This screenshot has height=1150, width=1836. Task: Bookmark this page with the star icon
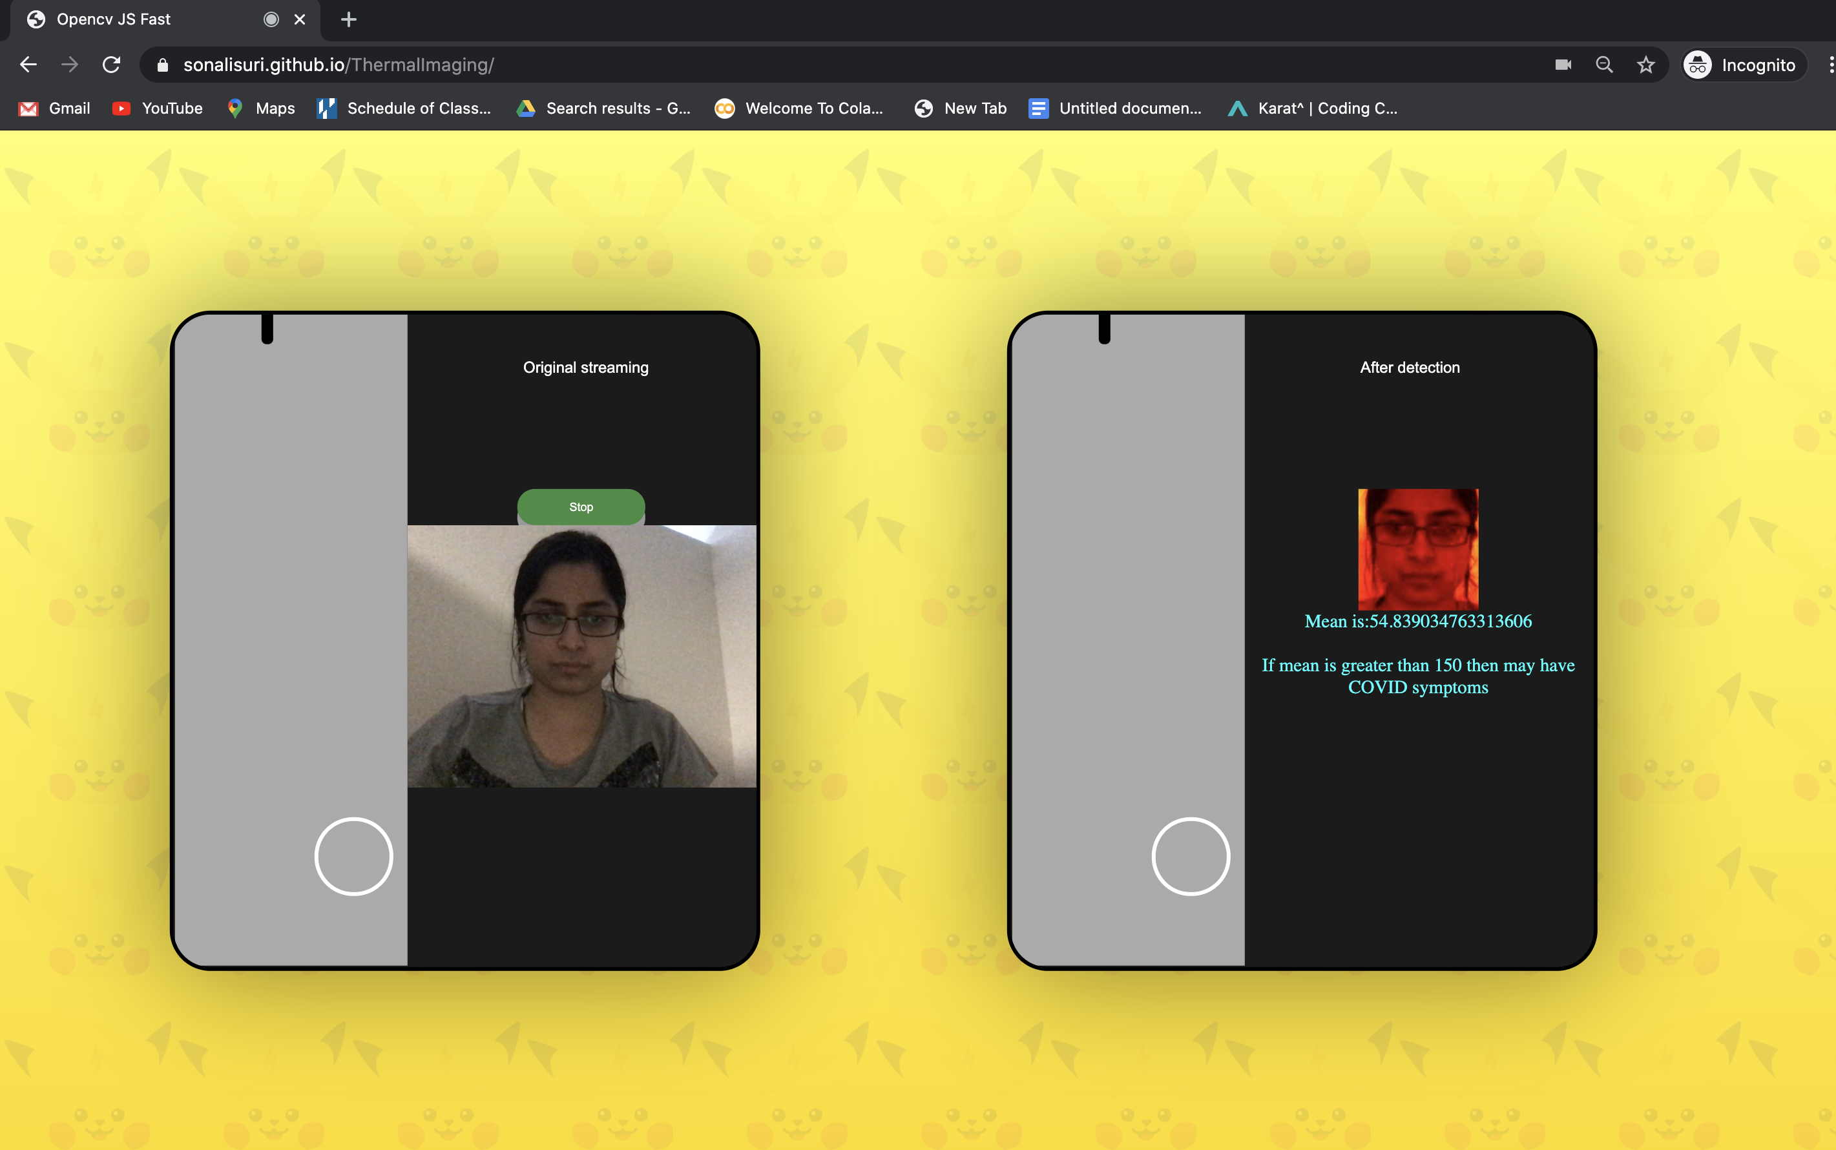click(1646, 65)
